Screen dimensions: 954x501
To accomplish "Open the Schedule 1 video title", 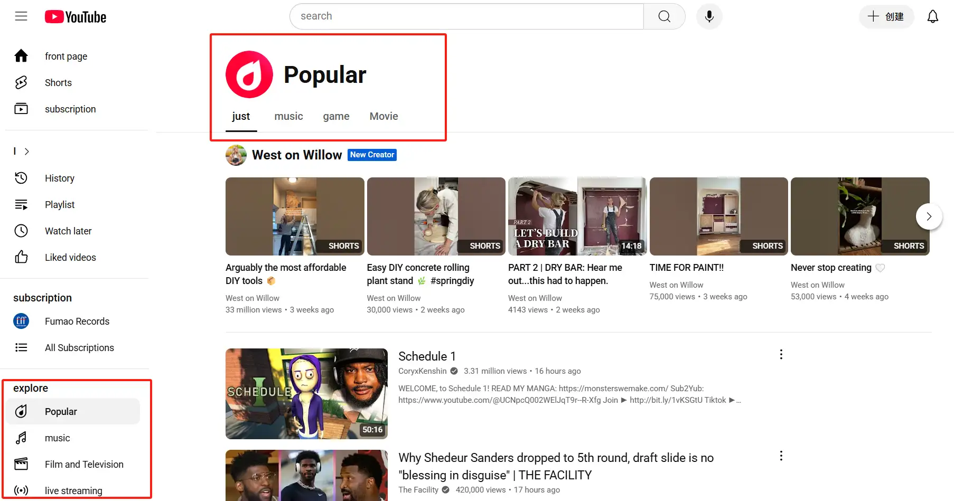I will pos(427,356).
